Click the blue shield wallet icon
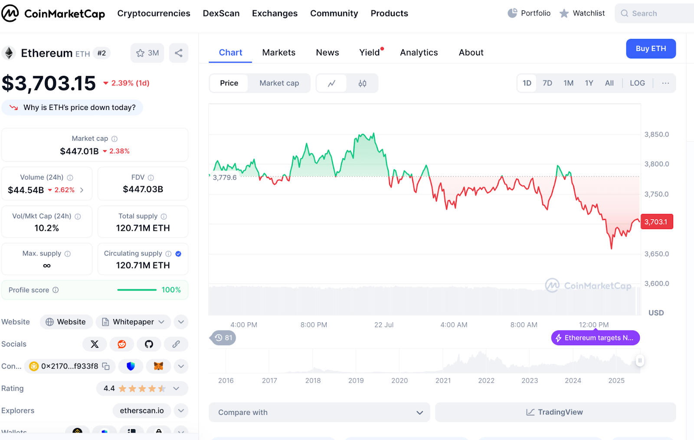694x440 pixels. [x=131, y=366]
